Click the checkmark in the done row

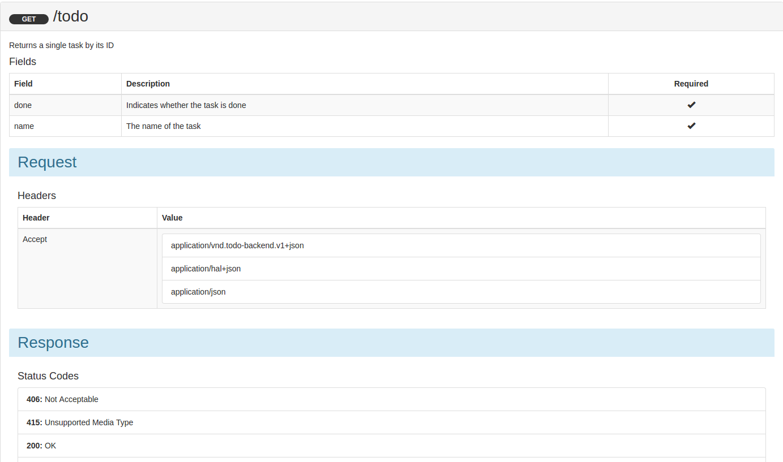691,105
